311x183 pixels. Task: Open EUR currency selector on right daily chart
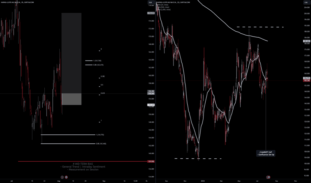coord(306,3)
